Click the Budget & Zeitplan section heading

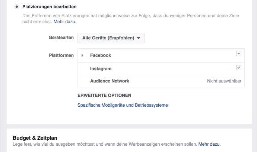(35, 138)
